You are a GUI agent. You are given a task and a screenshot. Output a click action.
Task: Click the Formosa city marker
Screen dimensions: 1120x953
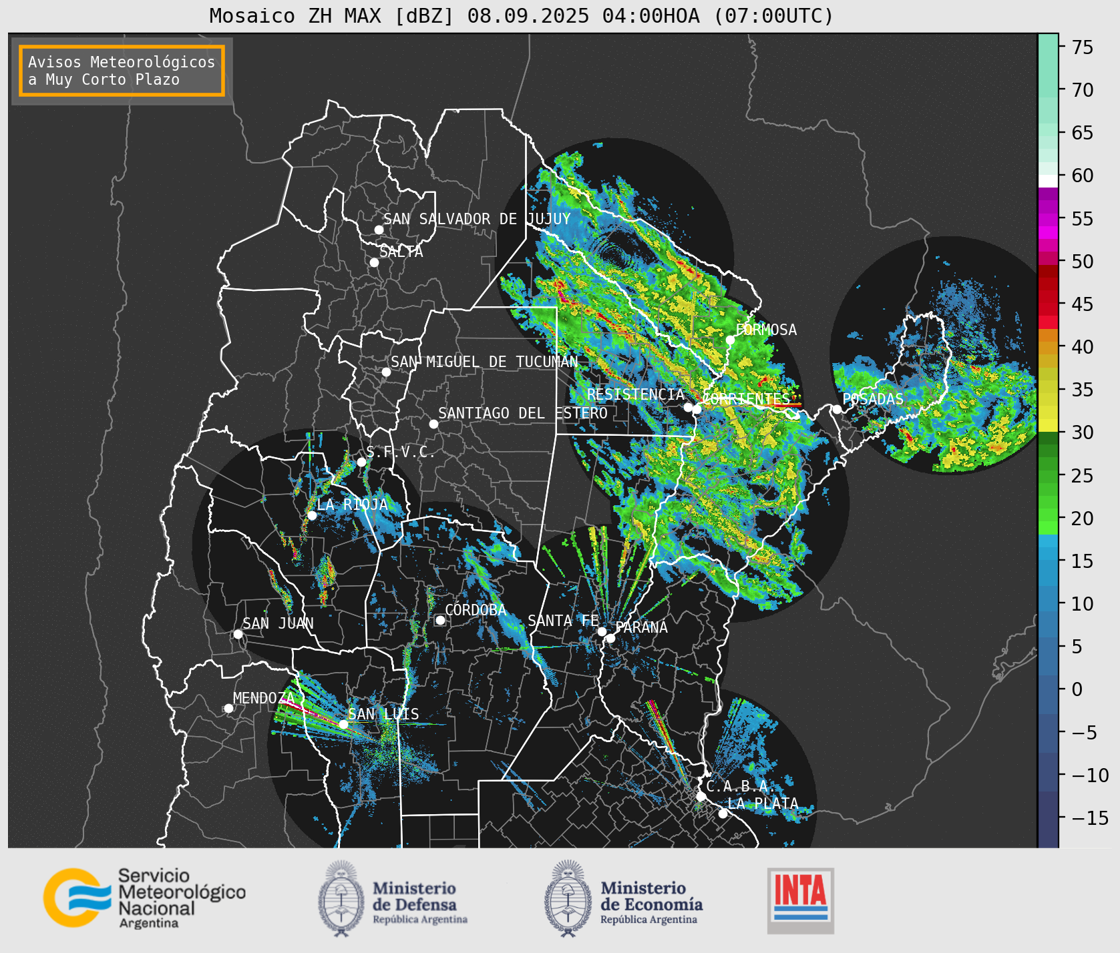click(731, 340)
